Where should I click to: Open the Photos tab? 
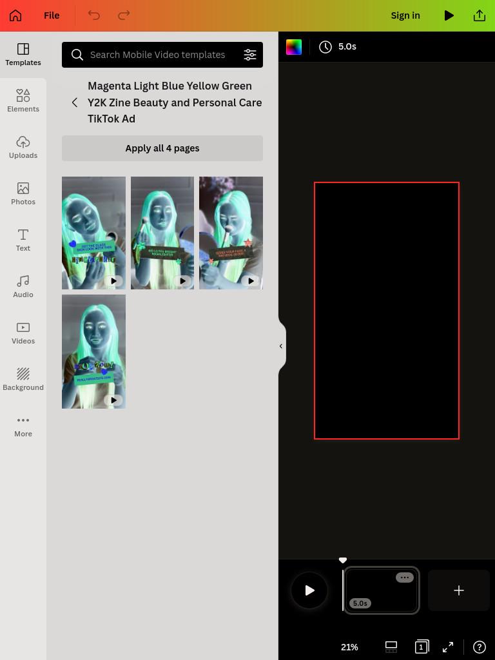coord(23,193)
